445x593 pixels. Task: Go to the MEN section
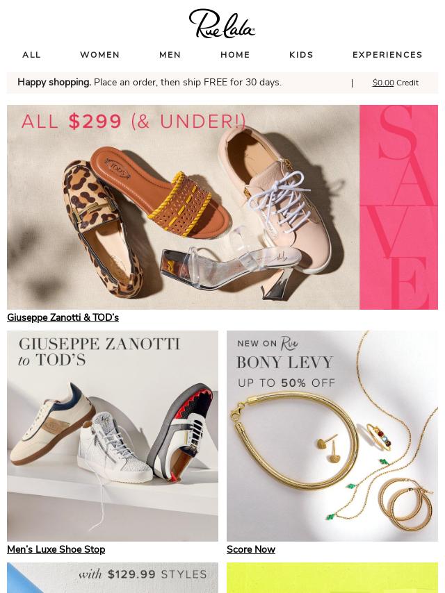click(x=170, y=55)
